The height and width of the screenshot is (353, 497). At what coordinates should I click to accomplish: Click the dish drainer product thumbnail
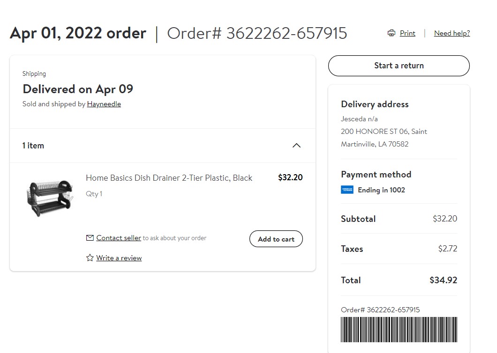(50, 198)
